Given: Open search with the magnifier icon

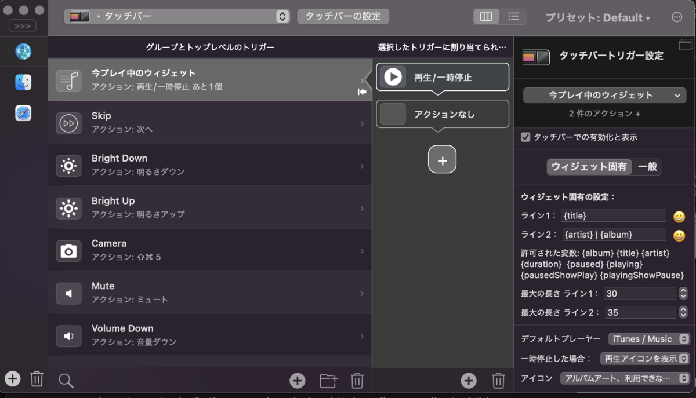Looking at the screenshot, I should click(66, 380).
